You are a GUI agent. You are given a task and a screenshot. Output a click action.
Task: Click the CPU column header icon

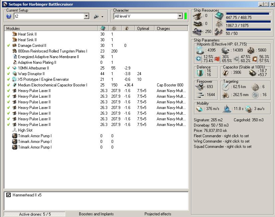click(103, 29)
